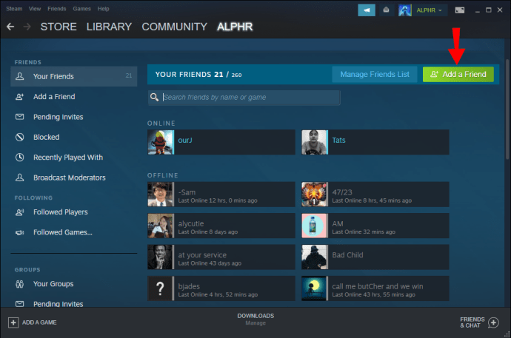Click the ALPHR profile avatar in title bar
The width and height of the screenshot is (511, 338).
tap(405, 10)
